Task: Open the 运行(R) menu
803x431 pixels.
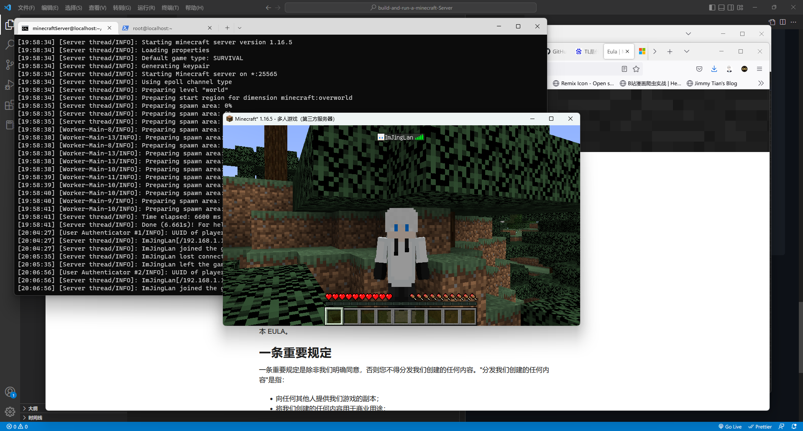Action: 146,8
